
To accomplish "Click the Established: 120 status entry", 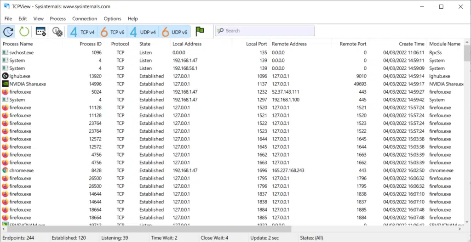I will click(69, 238).
